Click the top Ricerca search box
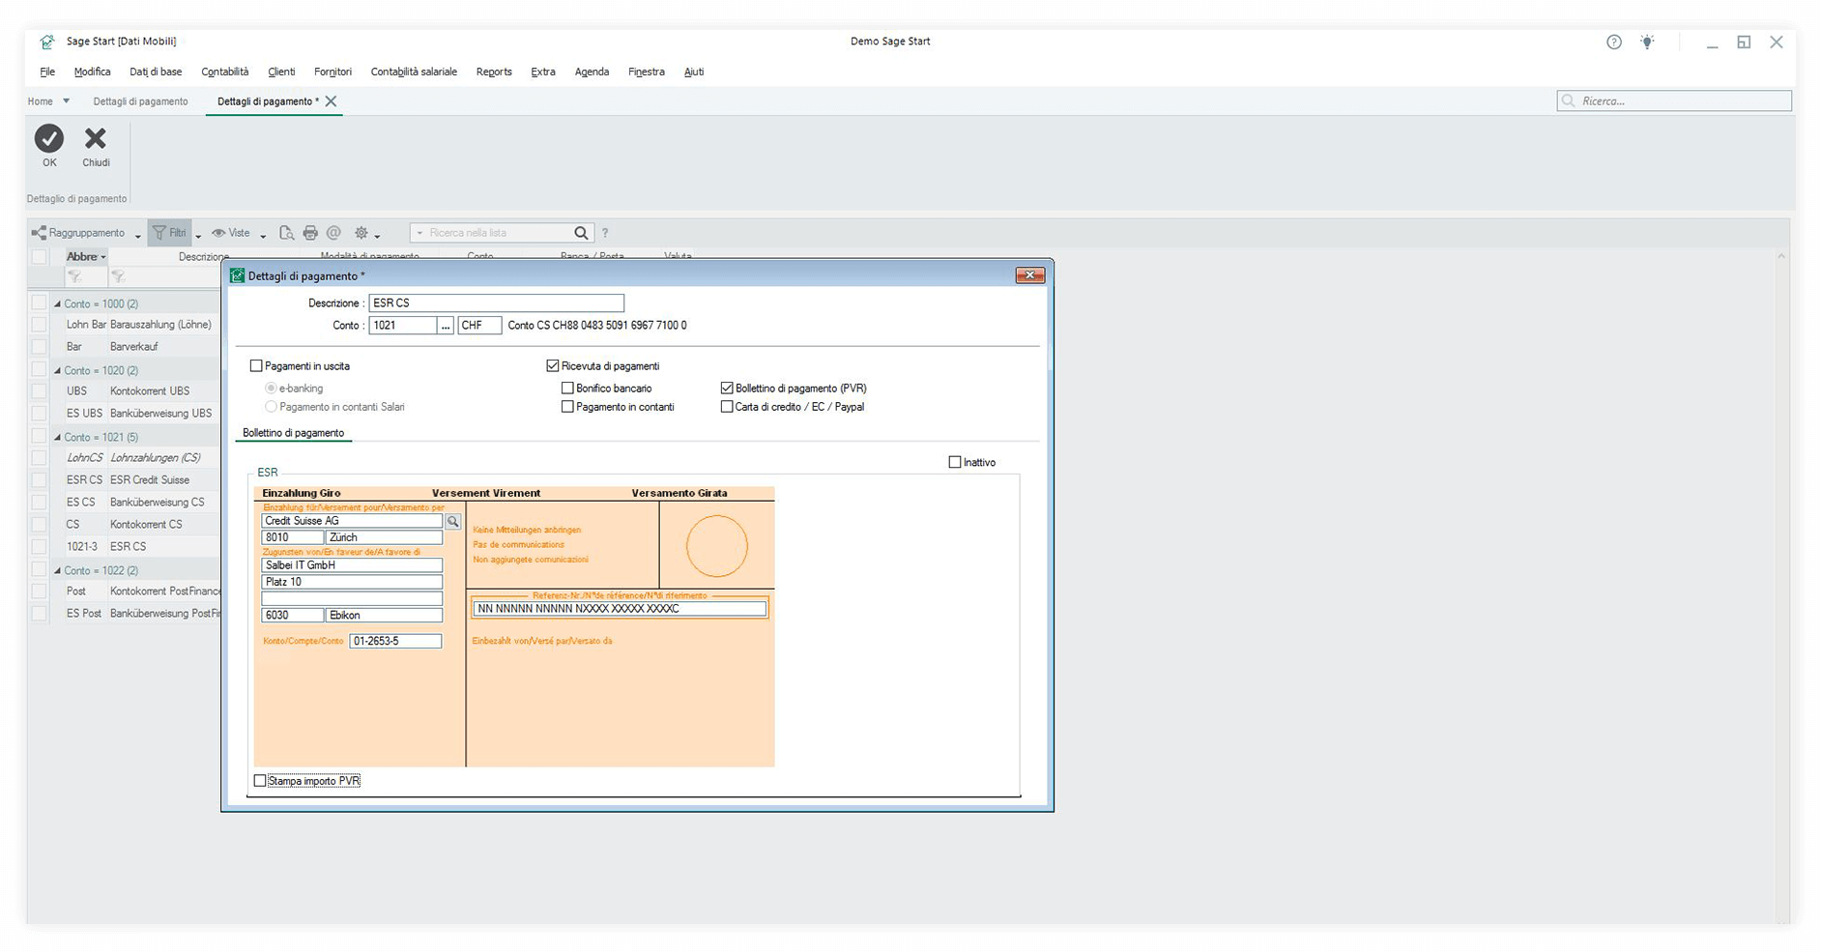The width and height of the screenshot is (1821, 952). (1674, 101)
